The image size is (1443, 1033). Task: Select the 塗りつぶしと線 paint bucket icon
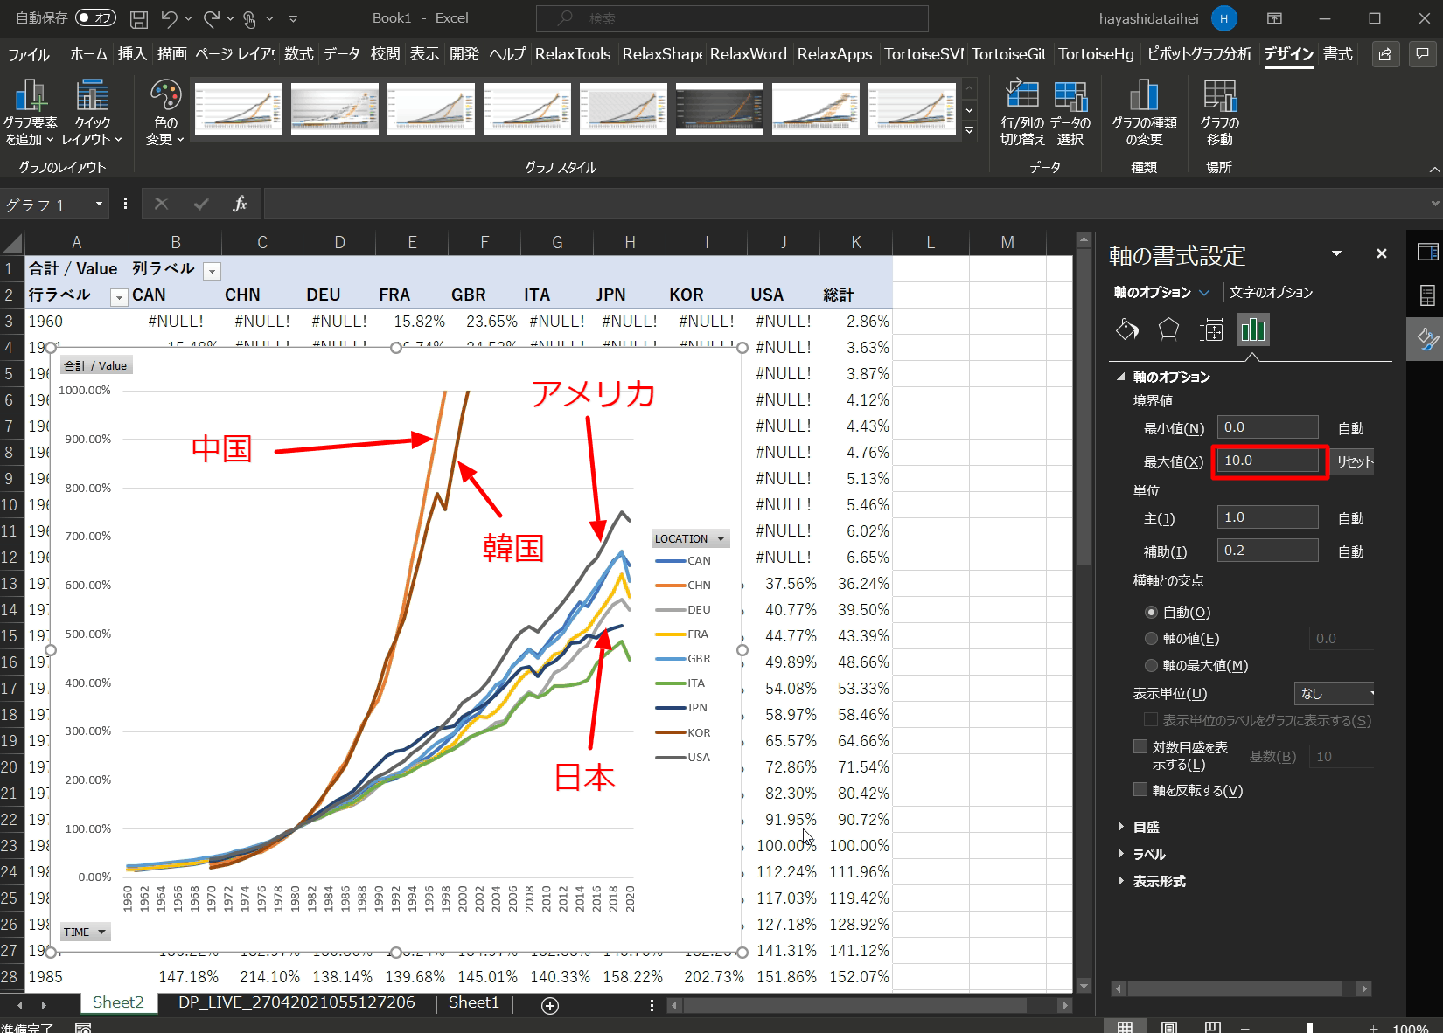coord(1127,329)
